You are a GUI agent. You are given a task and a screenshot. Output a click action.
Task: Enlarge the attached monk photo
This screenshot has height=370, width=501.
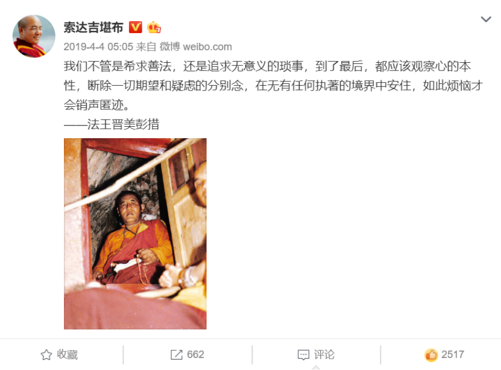[x=135, y=234]
